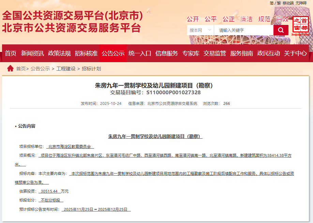Enable 无障碍 accessibility mode
This screenshot has height=223, width=313.
pos(301,3)
